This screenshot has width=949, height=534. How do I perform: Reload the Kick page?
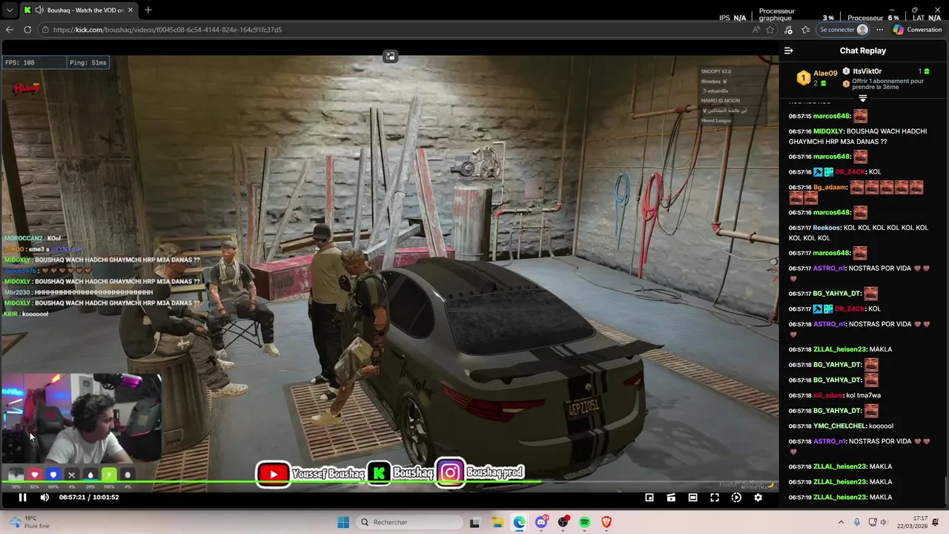27,30
